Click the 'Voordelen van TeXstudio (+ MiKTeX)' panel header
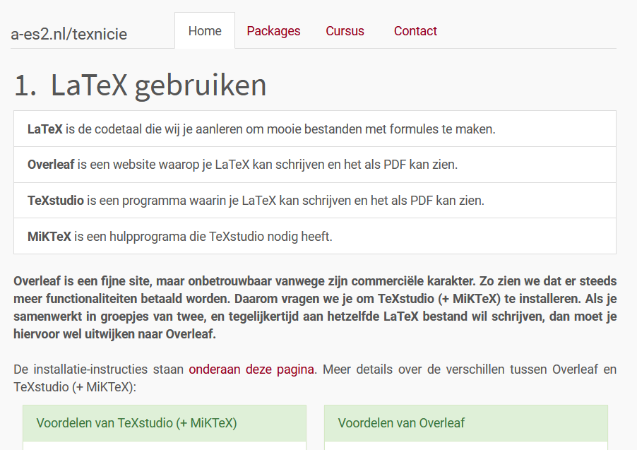Viewport: 637px width, 450px height. point(165,423)
